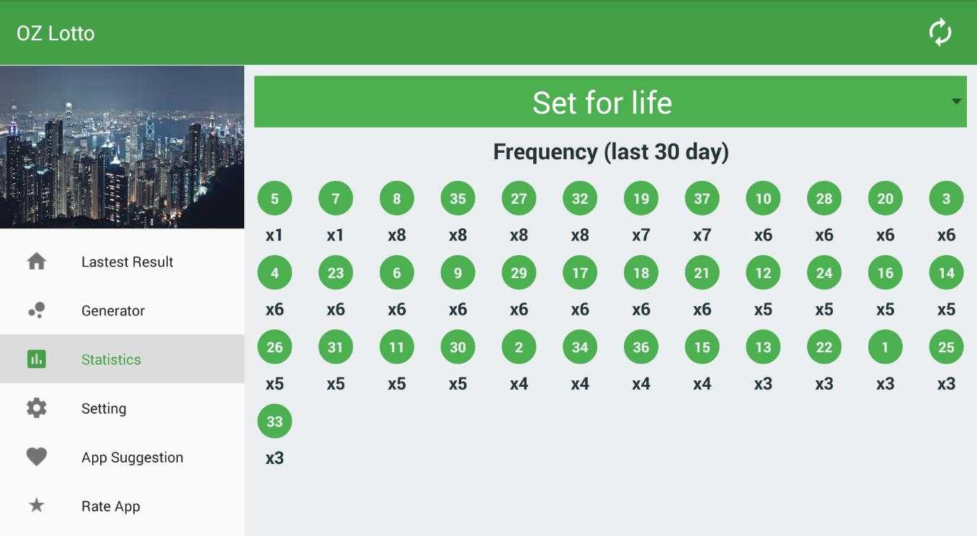The height and width of the screenshot is (536, 977).
Task: Click the App Suggestion heart icon
Action: [37, 457]
